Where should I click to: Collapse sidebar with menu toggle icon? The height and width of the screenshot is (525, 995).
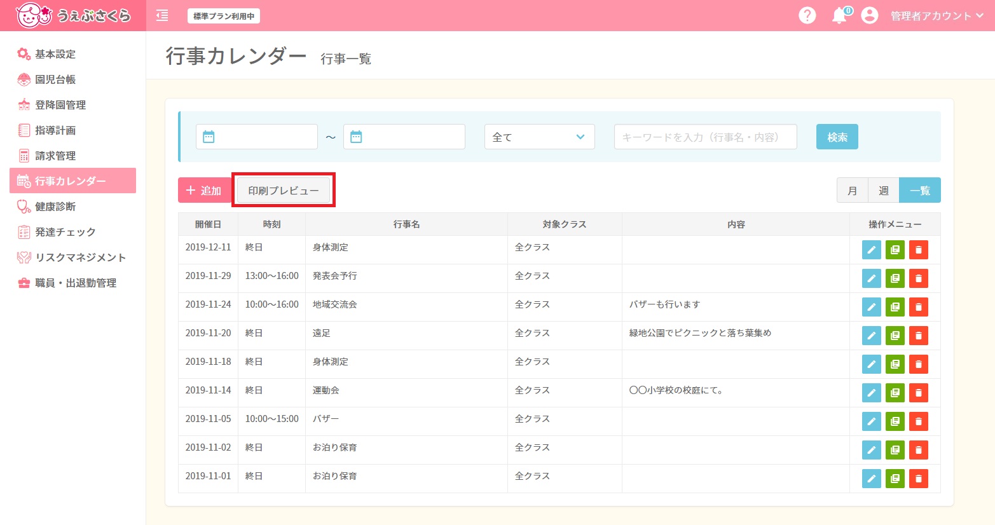click(x=162, y=16)
